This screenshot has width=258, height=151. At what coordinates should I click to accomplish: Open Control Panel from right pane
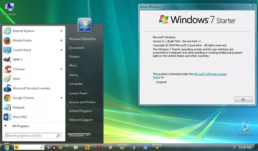coord(78,93)
